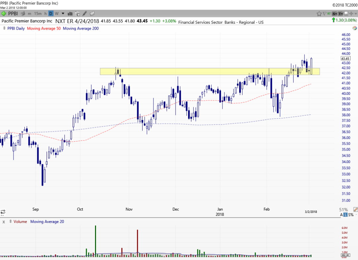Open the T dropdown in top toolbar
This screenshot has width=358, height=260.
click(x=340, y=14)
